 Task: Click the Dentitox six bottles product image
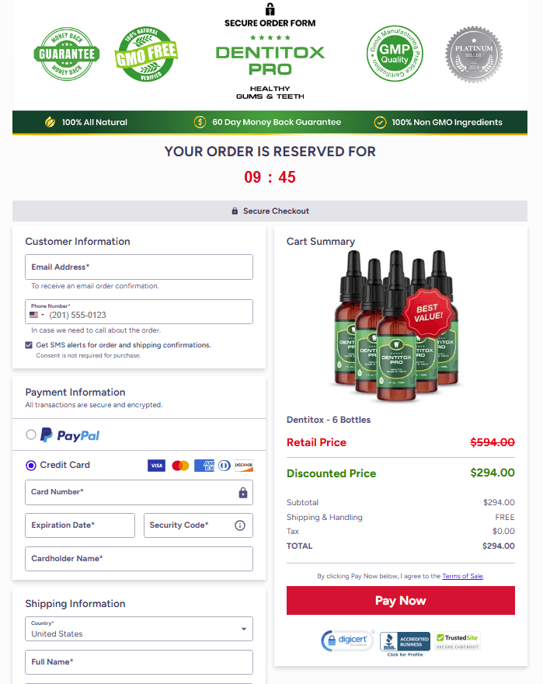(396, 326)
